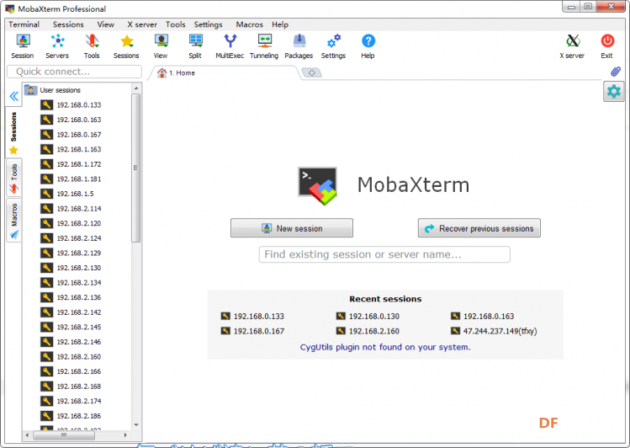Click the key icon of 192.168.0.133 session
The height and width of the screenshot is (448, 630).
[46, 105]
